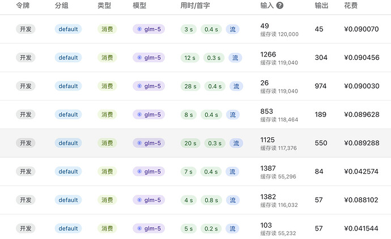
Task: Click the 流 stream tag in the 20 s row
Action: tap(236, 144)
